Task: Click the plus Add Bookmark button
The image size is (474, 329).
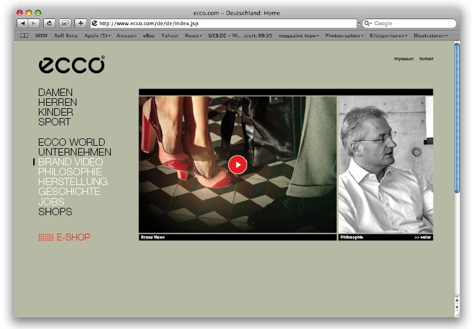Action: (81, 23)
